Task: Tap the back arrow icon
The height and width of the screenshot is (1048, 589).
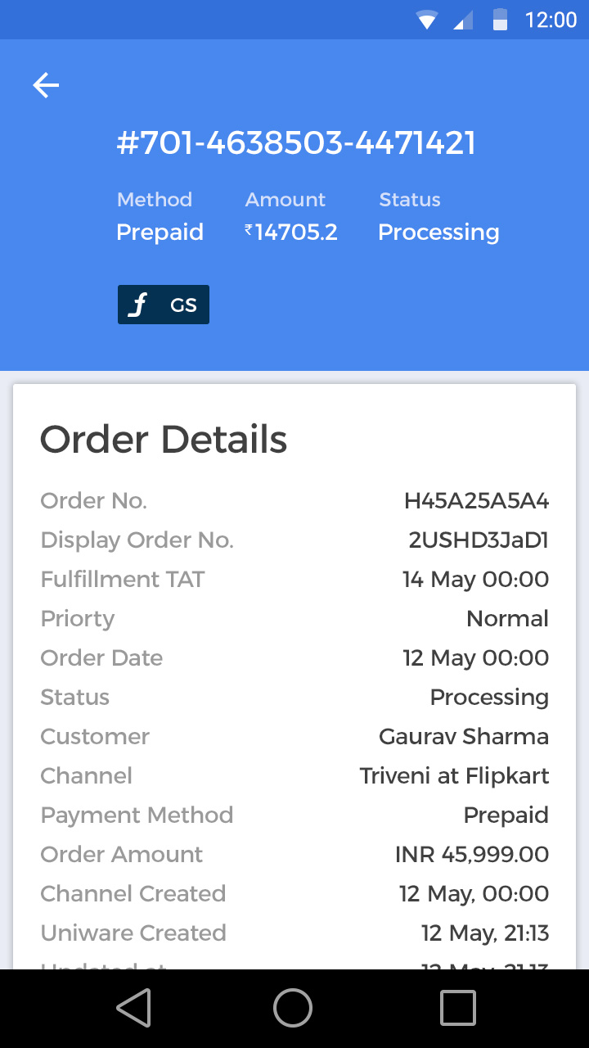Action: coord(46,85)
